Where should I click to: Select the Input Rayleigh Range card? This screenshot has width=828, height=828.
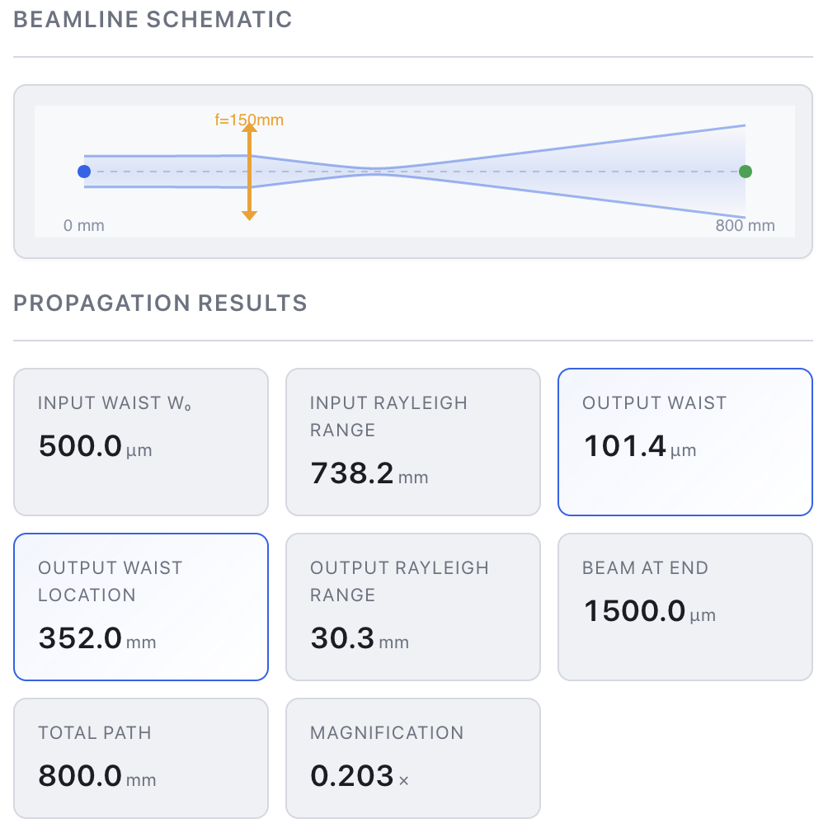413,442
